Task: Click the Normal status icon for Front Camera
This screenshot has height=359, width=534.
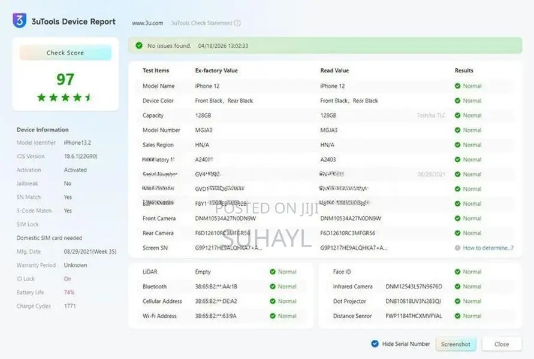Action: coord(457,218)
